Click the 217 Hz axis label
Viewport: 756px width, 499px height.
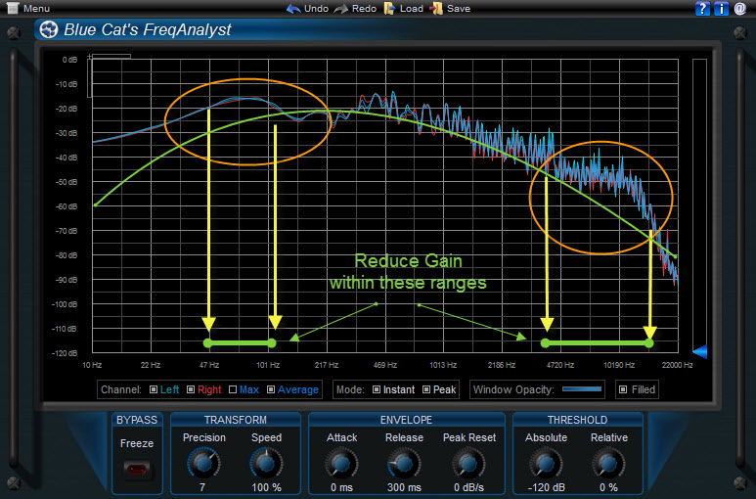pyautogui.click(x=327, y=365)
